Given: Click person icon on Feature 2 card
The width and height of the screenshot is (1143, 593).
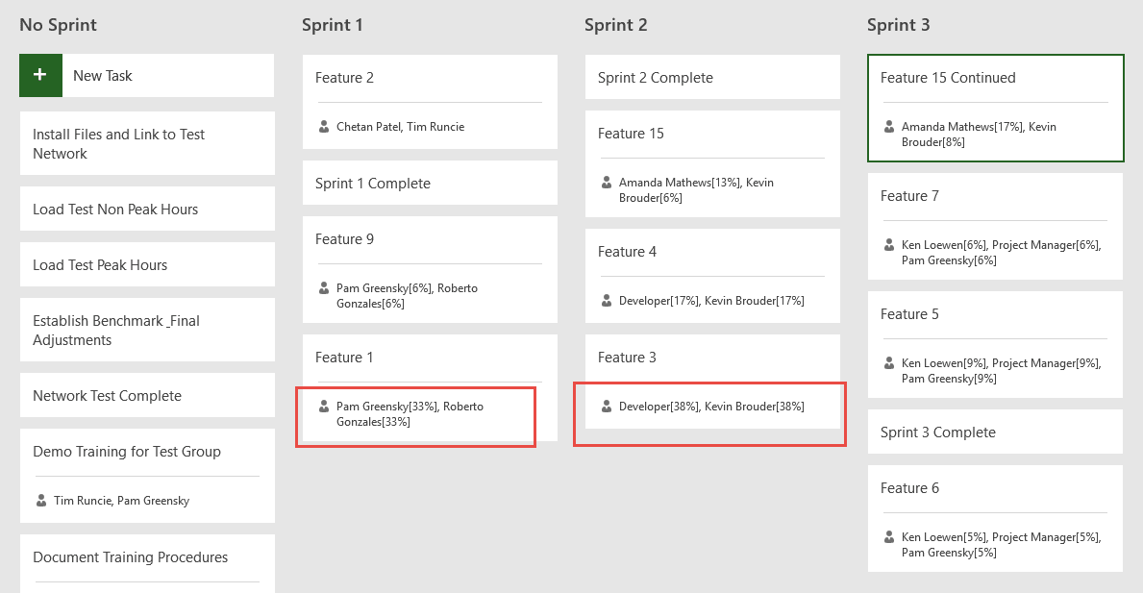Looking at the screenshot, I should pyautogui.click(x=324, y=127).
